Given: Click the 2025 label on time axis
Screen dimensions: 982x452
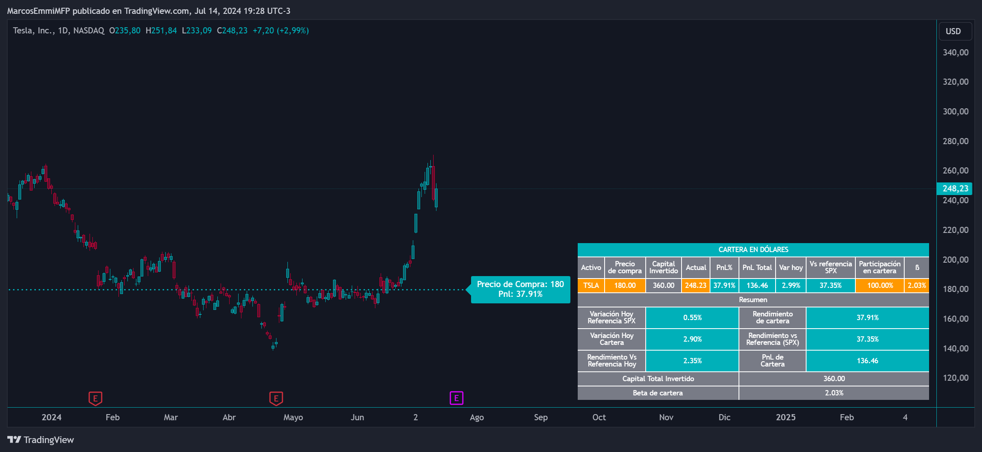Looking at the screenshot, I should click(x=786, y=417).
